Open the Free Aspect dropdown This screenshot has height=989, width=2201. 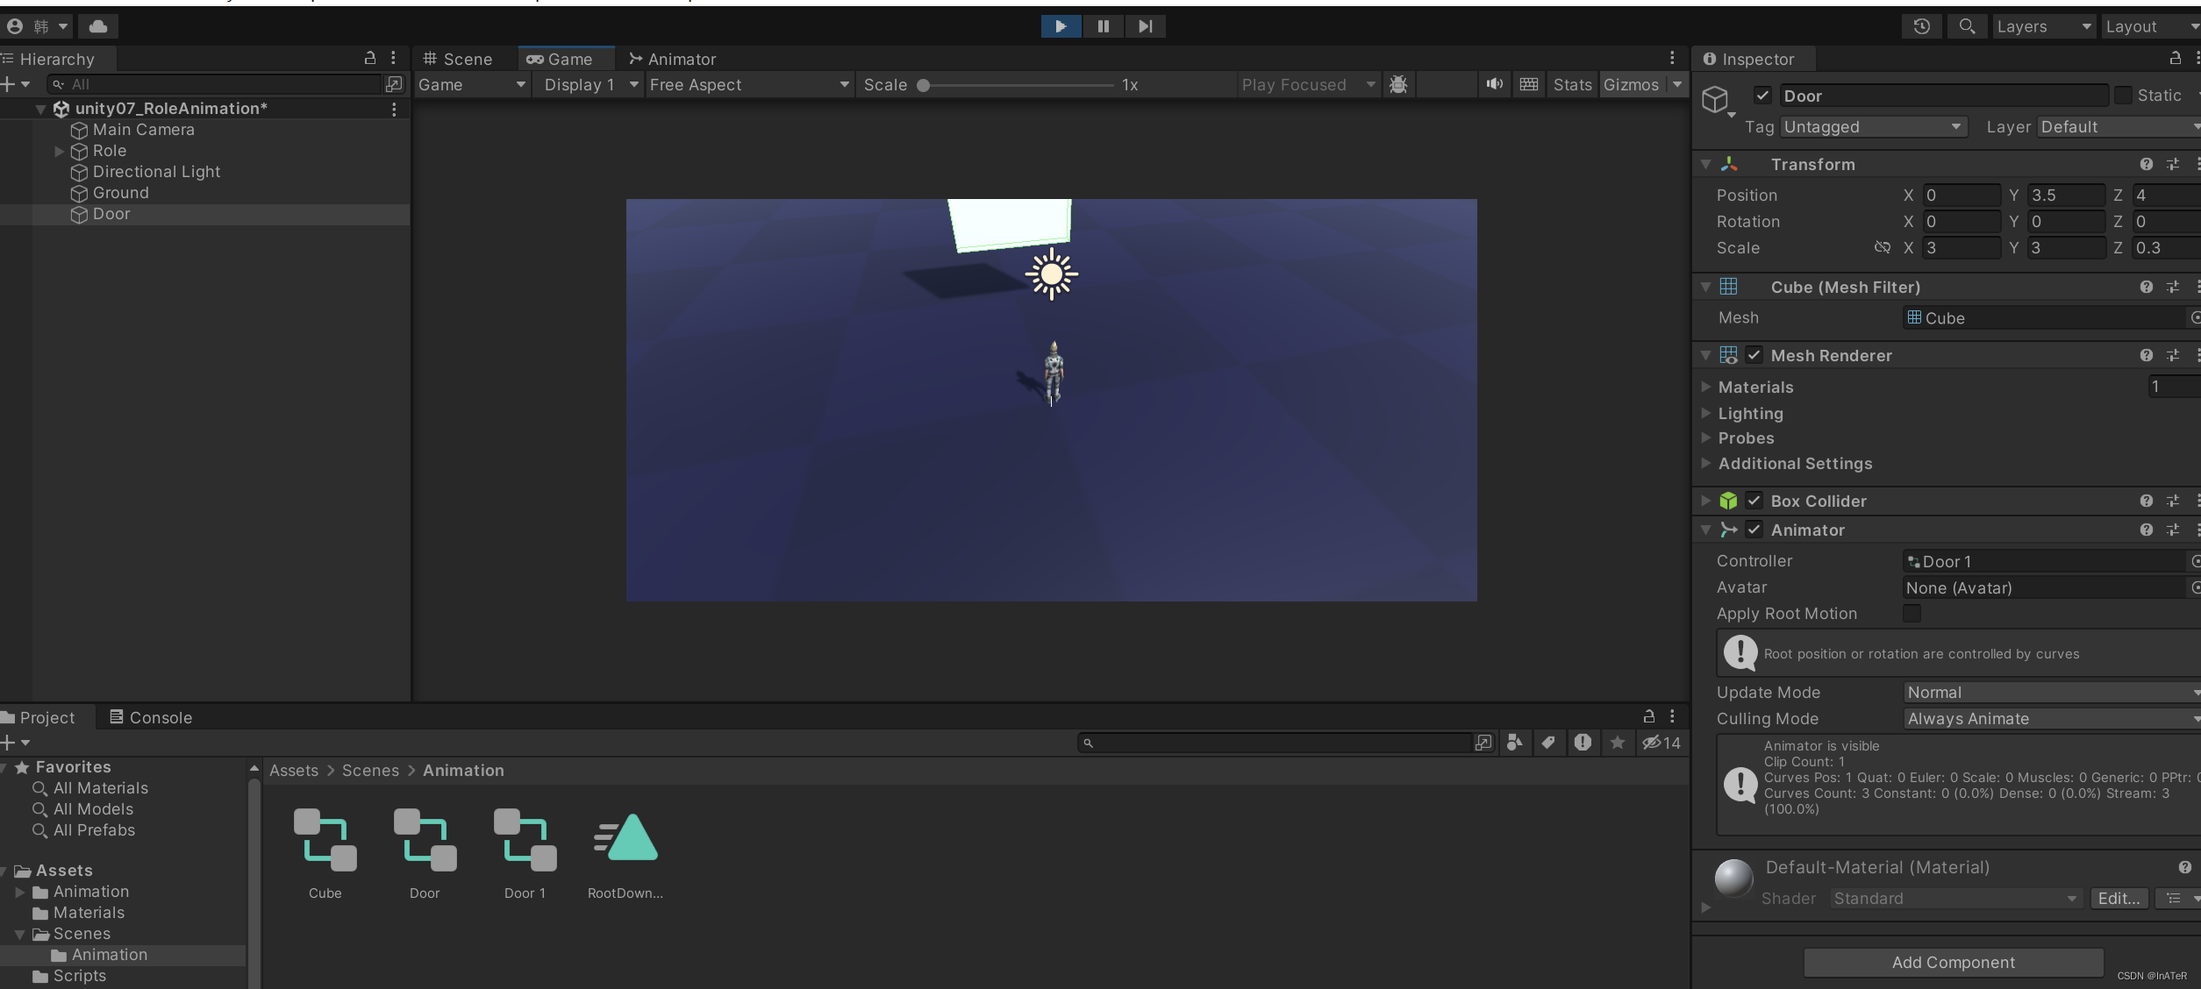[x=749, y=84]
